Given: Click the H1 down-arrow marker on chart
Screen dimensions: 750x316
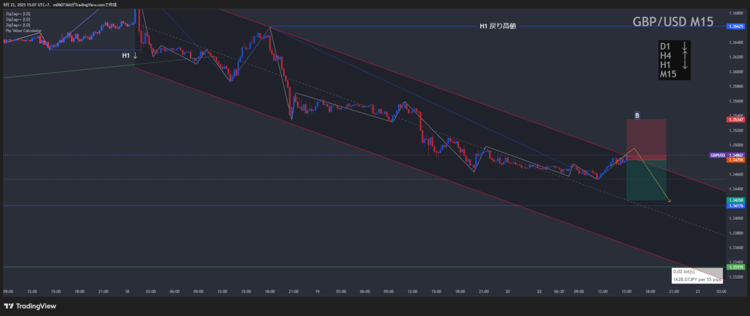Looking at the screenshot, I should pos(129,56).
